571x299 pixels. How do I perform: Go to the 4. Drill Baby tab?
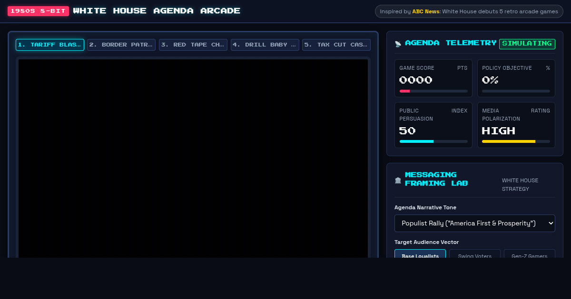tap(265, 45)
